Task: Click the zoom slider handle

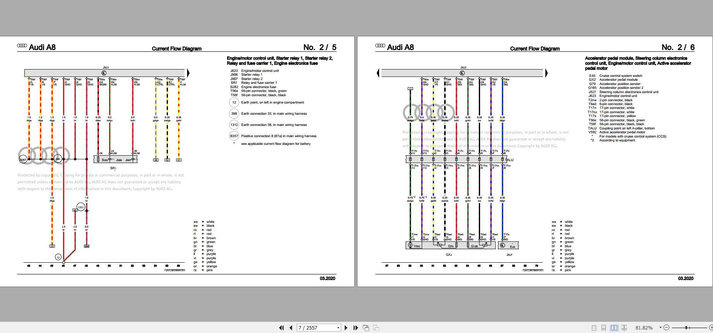Action: pos(686,328)
